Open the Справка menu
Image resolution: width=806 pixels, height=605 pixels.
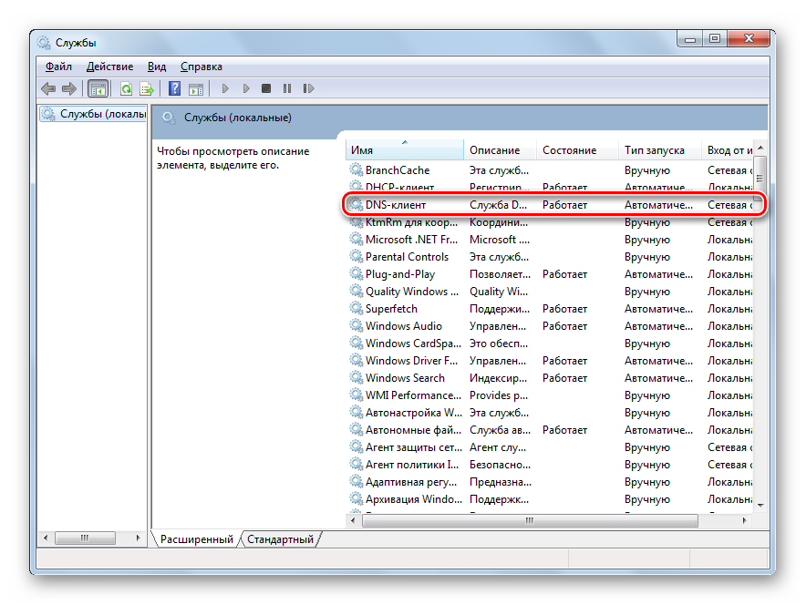201,67
